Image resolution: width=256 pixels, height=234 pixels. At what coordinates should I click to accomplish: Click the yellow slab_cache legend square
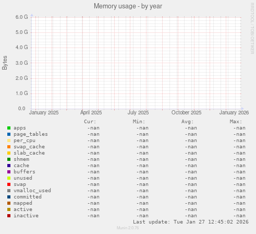click(9, 153)
